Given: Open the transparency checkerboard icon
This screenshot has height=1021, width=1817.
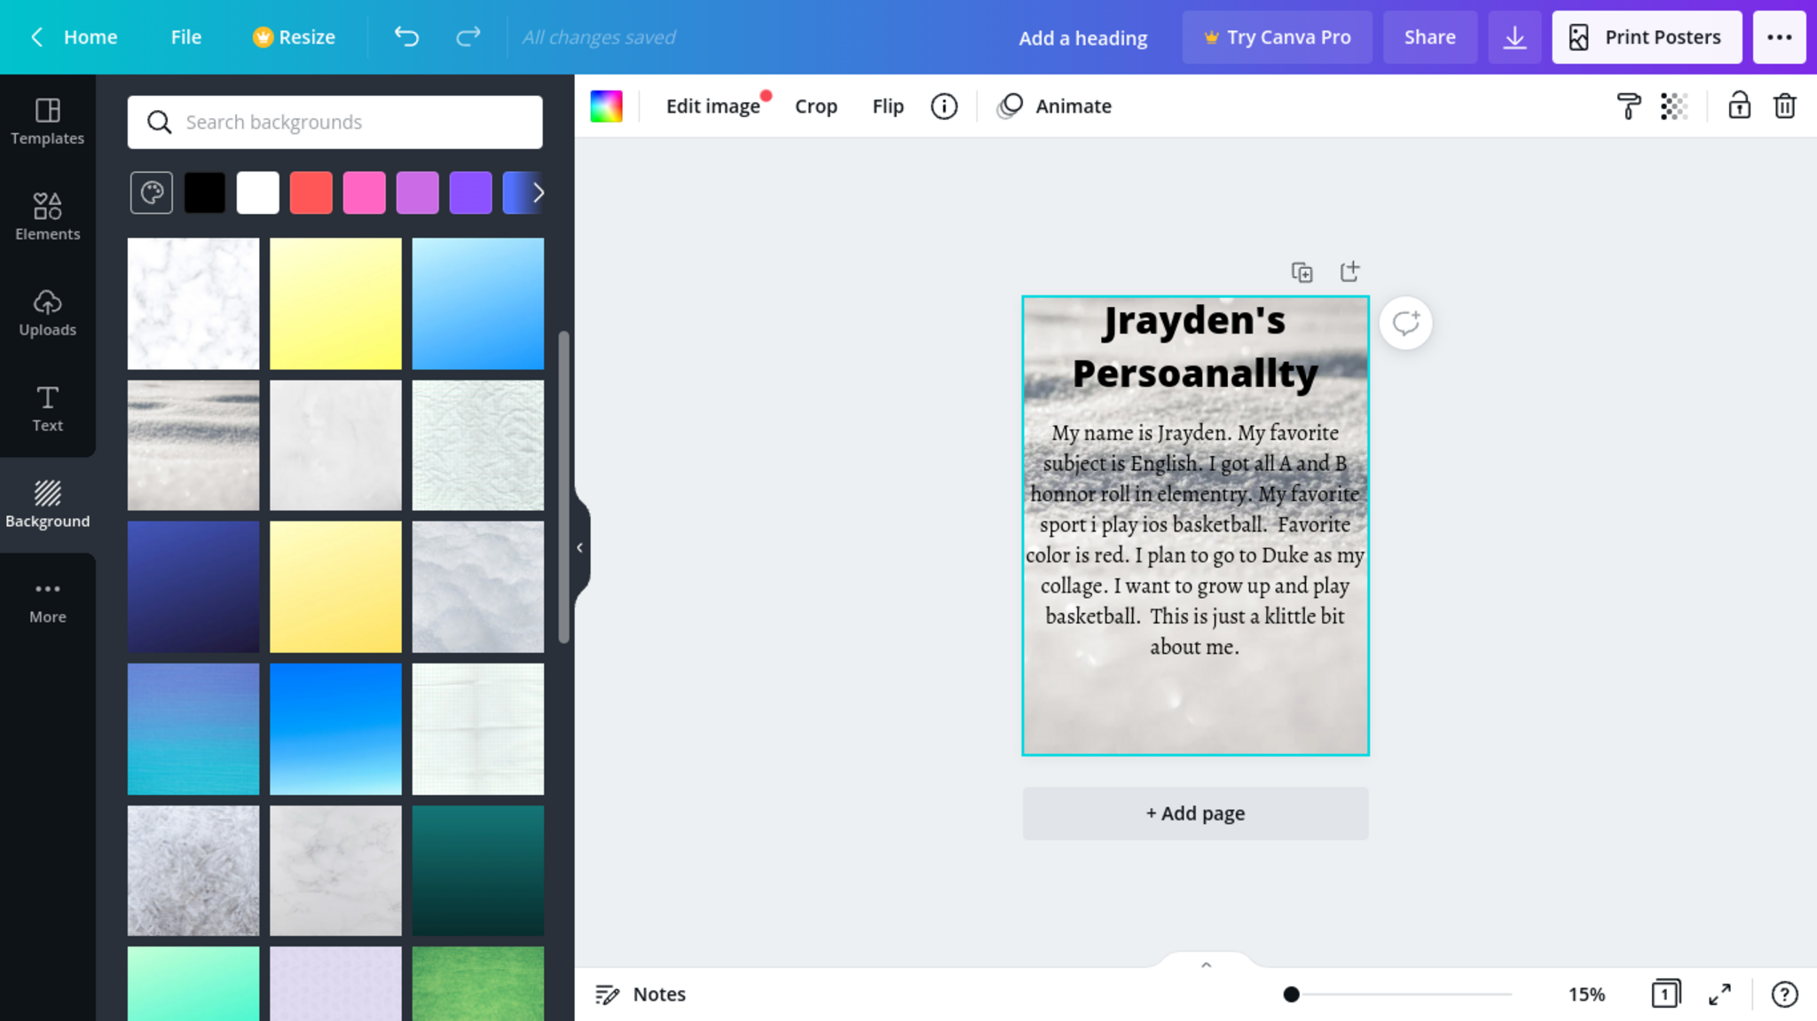Looking at the screenshot, I should (x=1673, y=106).
